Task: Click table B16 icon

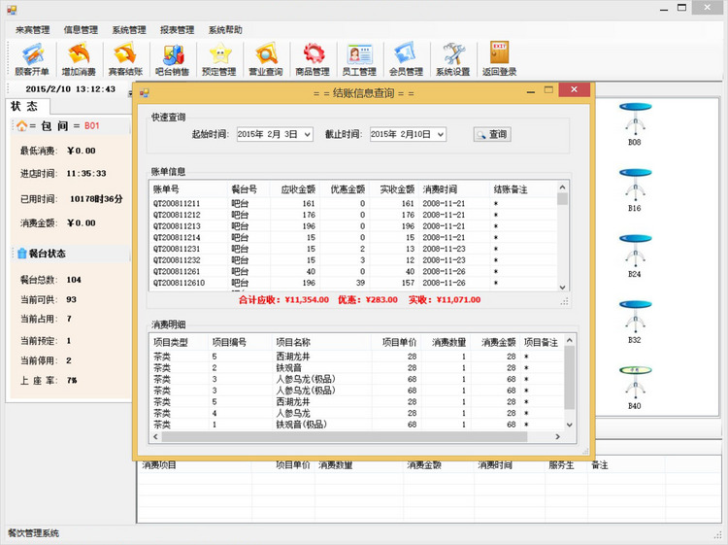Action: point(634,187)
